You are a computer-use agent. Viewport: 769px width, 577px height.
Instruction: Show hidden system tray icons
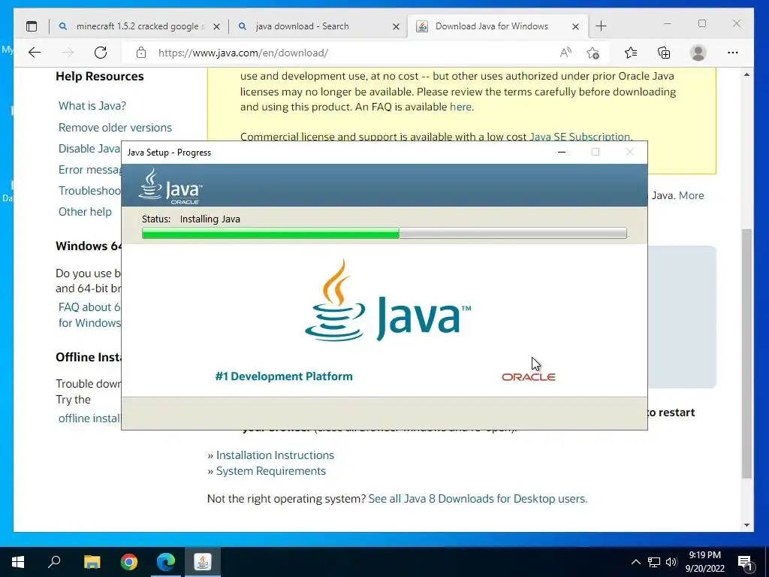635,562
